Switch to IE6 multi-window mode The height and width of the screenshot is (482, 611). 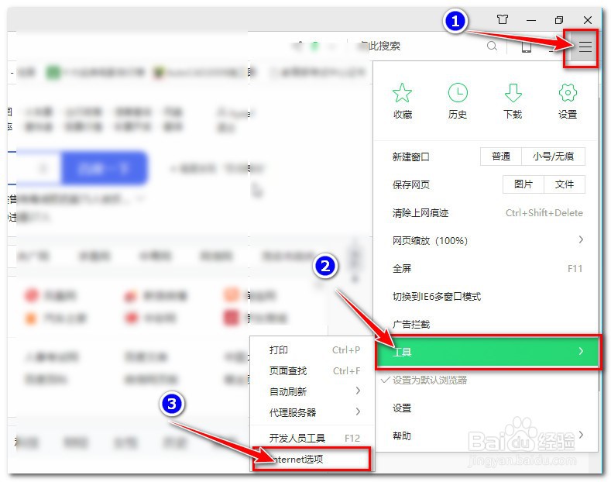(487, 296)
